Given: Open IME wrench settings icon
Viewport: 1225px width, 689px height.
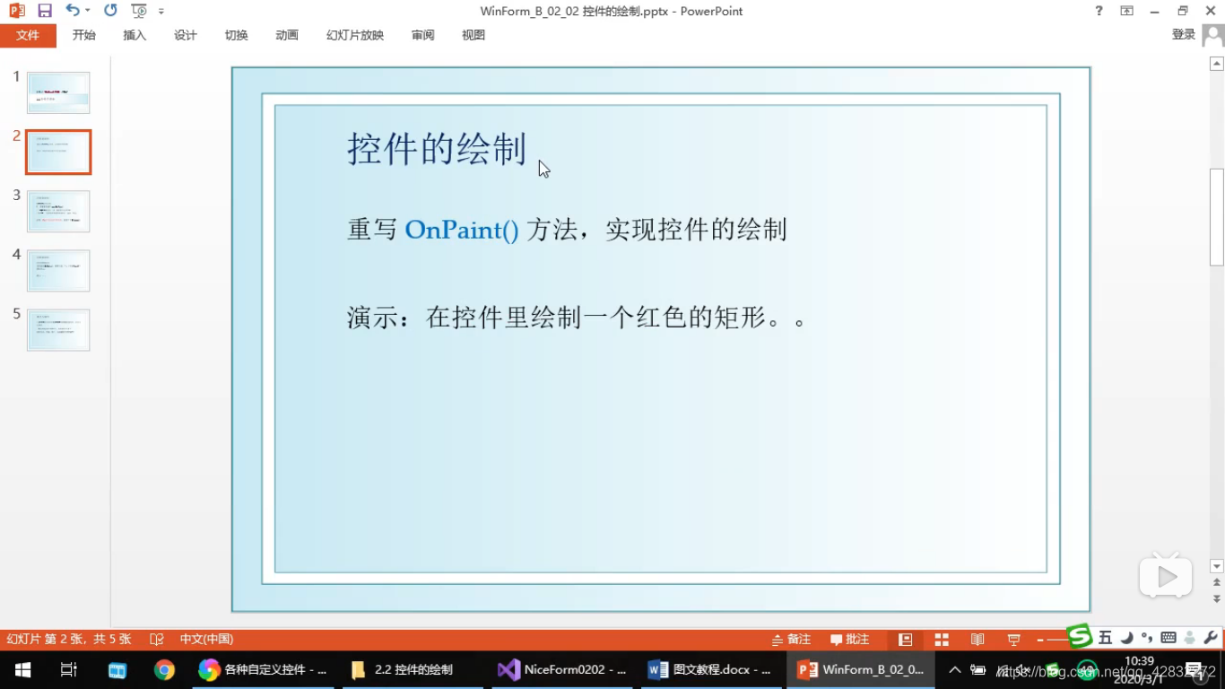Looking at the screenshot, I should (1211, 638).
